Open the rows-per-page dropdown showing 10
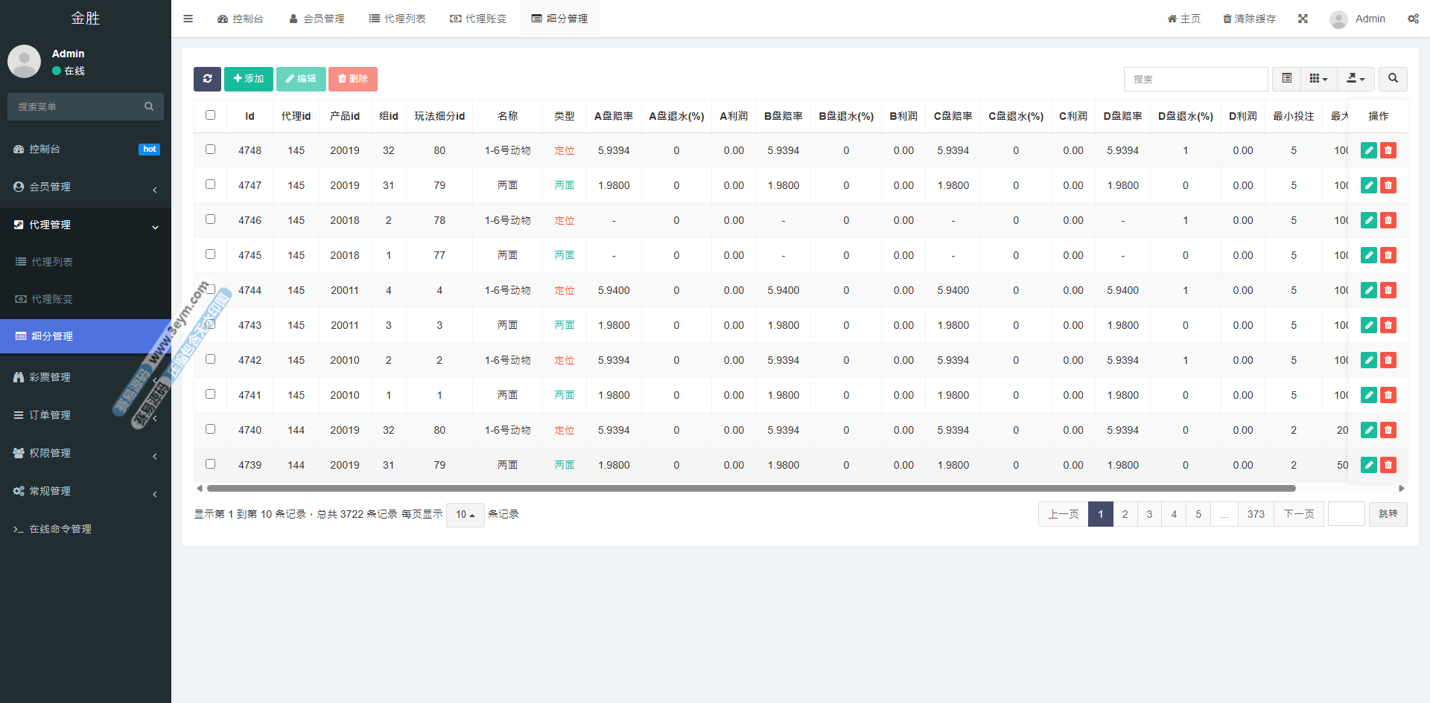The width and height of the screenshot is (1430, 703). pyautogui.click(x=465, y=515)
